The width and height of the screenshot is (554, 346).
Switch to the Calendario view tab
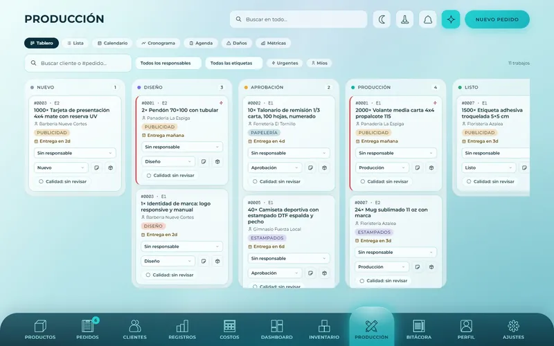pyautogui.click(x=112, y=43)
